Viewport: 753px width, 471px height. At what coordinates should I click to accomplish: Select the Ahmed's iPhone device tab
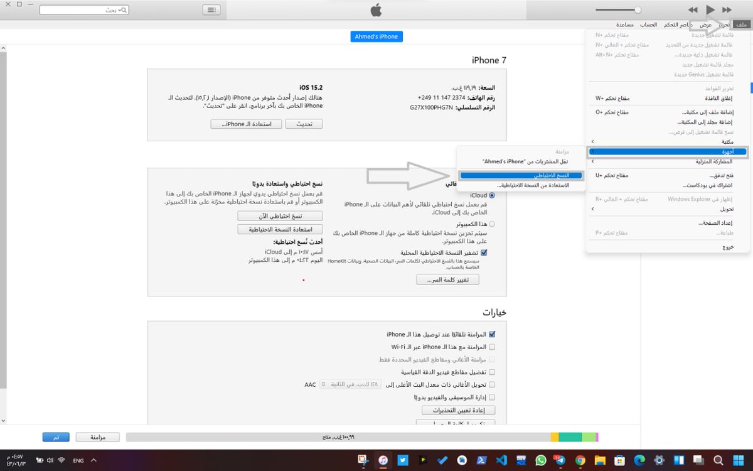pos(376,36)
